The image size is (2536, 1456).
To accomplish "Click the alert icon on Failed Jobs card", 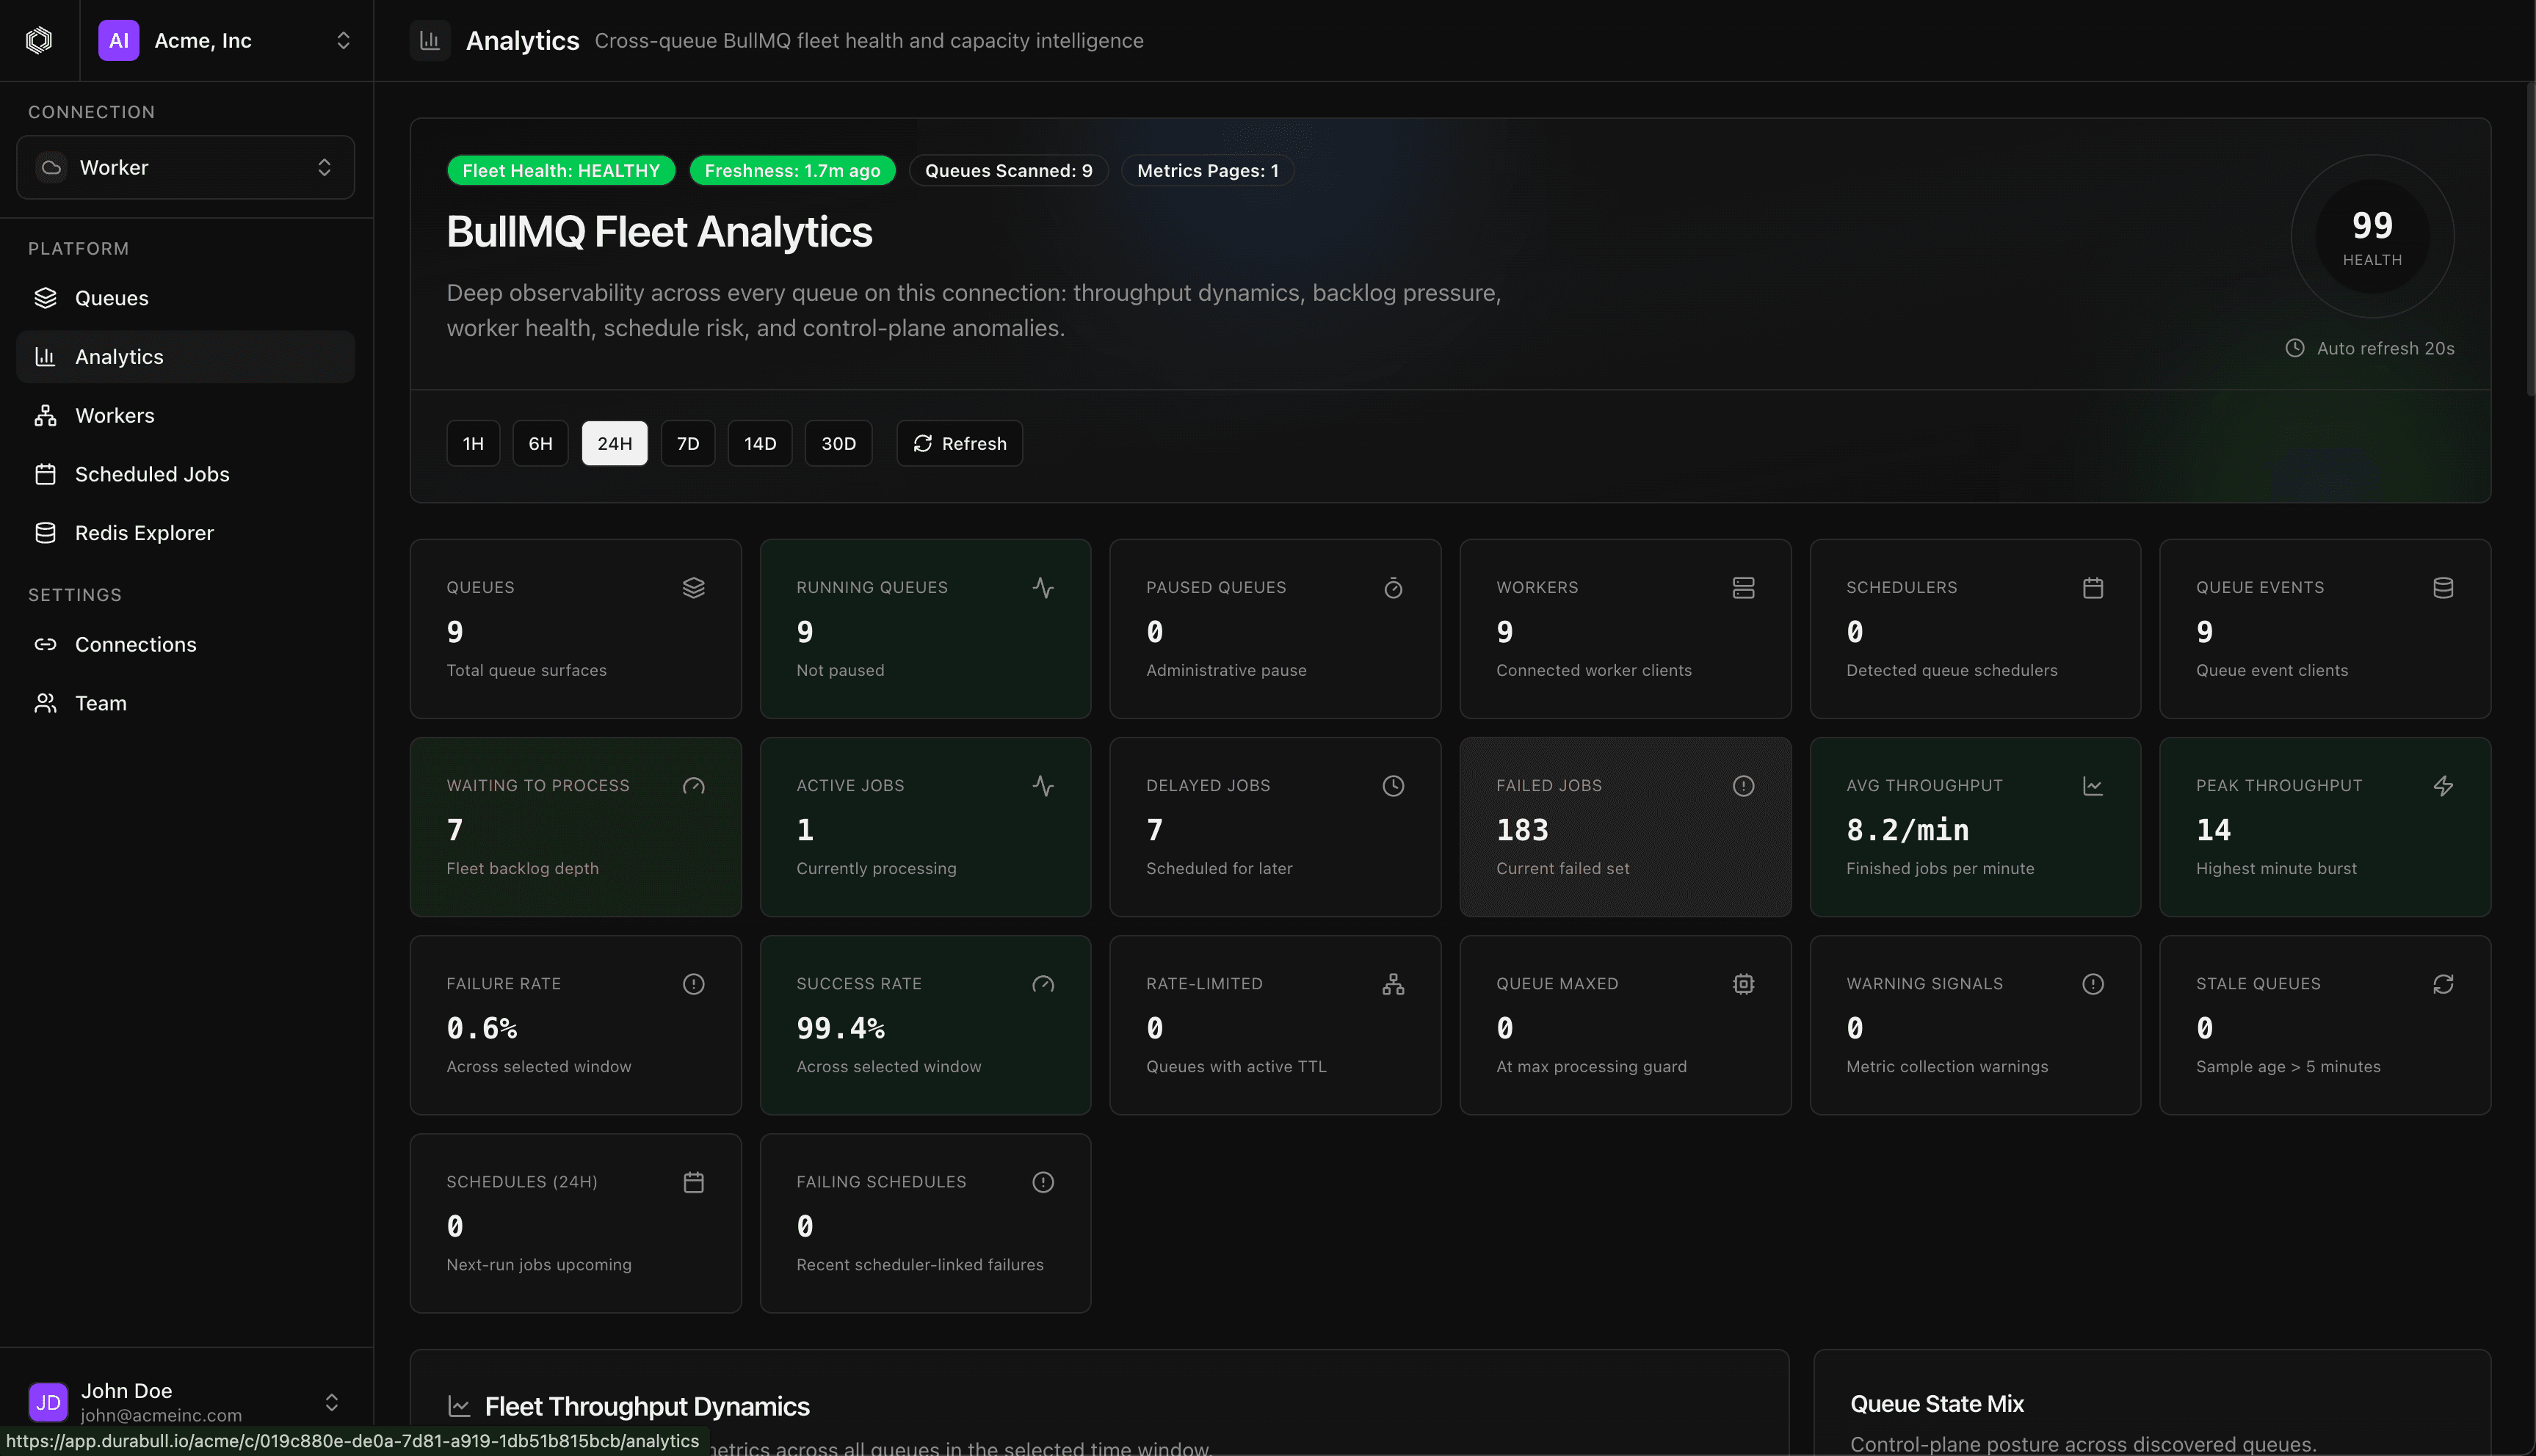I will [1743, 785].
